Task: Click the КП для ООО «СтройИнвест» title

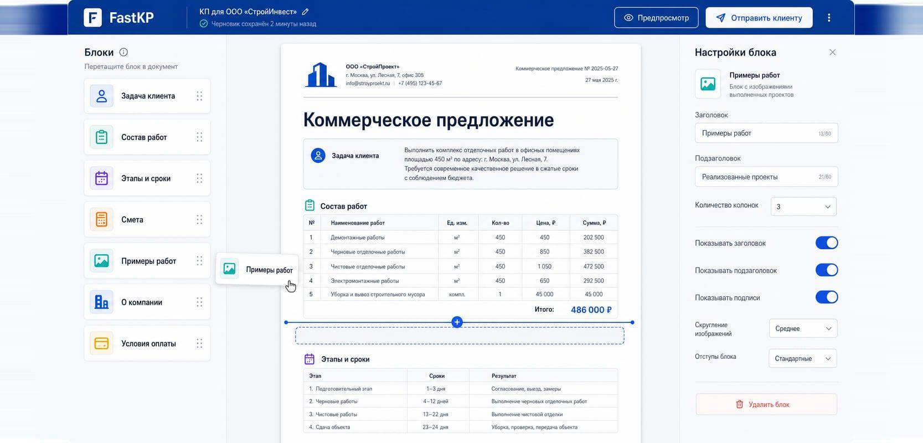Action: [x=248, y=12]
